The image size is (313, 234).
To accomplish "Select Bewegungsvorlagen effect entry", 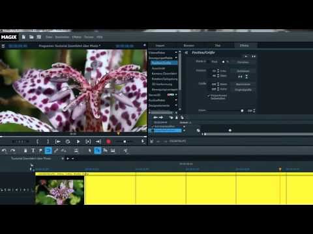I will [164, 90].
